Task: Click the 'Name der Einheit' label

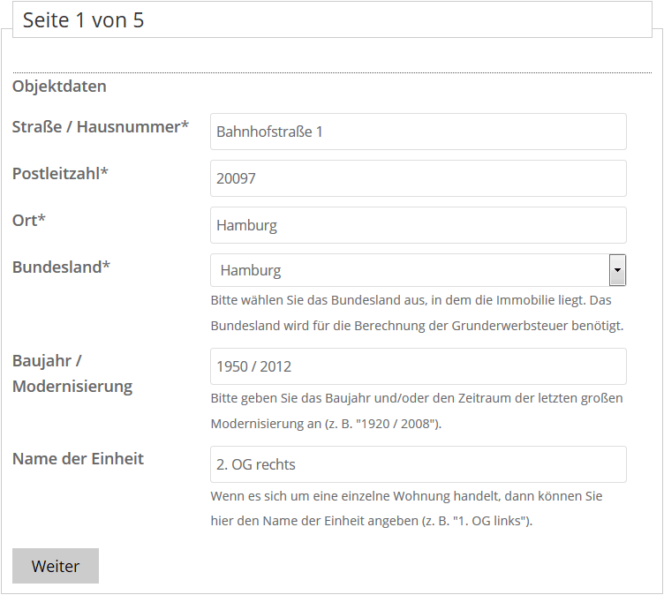Action: [x=78, y=459]
